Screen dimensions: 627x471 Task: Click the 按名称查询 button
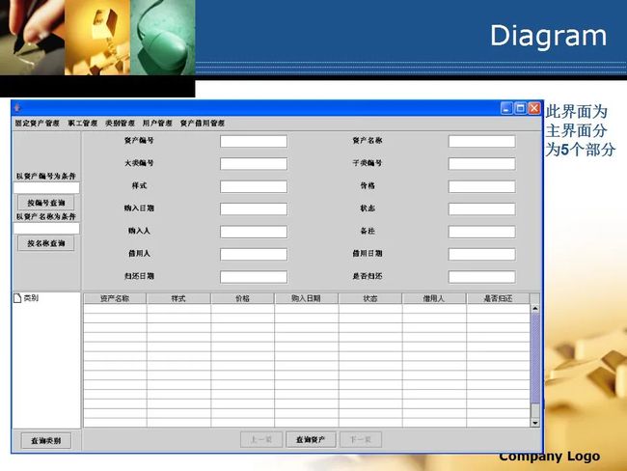tap(46, 243)
